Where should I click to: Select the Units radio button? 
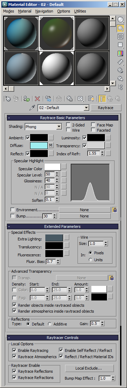coord(91,260)
